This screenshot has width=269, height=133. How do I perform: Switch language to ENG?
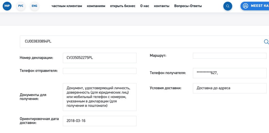[x=34, y=6]
